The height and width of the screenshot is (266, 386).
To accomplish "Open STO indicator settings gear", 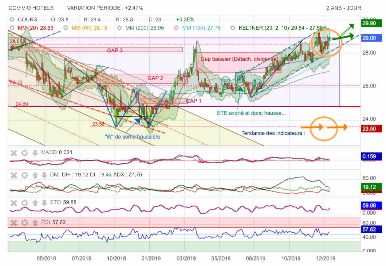I will click(25, 203).
